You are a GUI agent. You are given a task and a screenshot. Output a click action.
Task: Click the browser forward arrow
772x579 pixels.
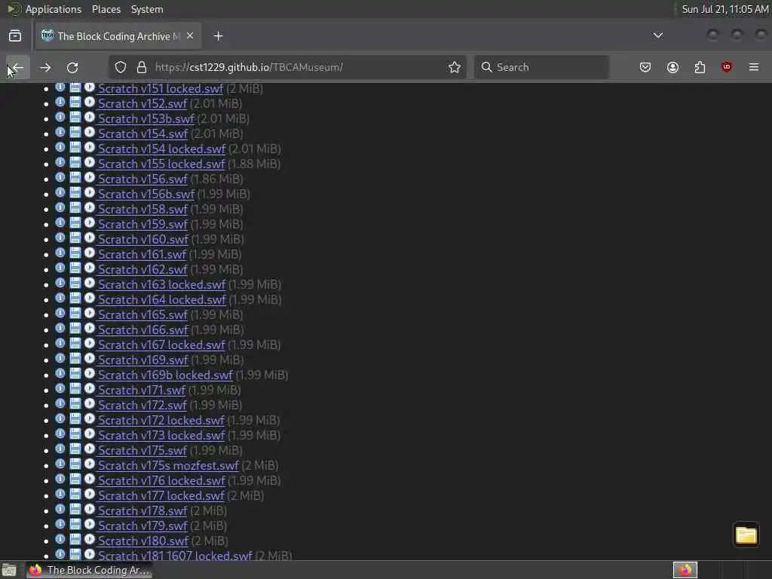point(45,67)
